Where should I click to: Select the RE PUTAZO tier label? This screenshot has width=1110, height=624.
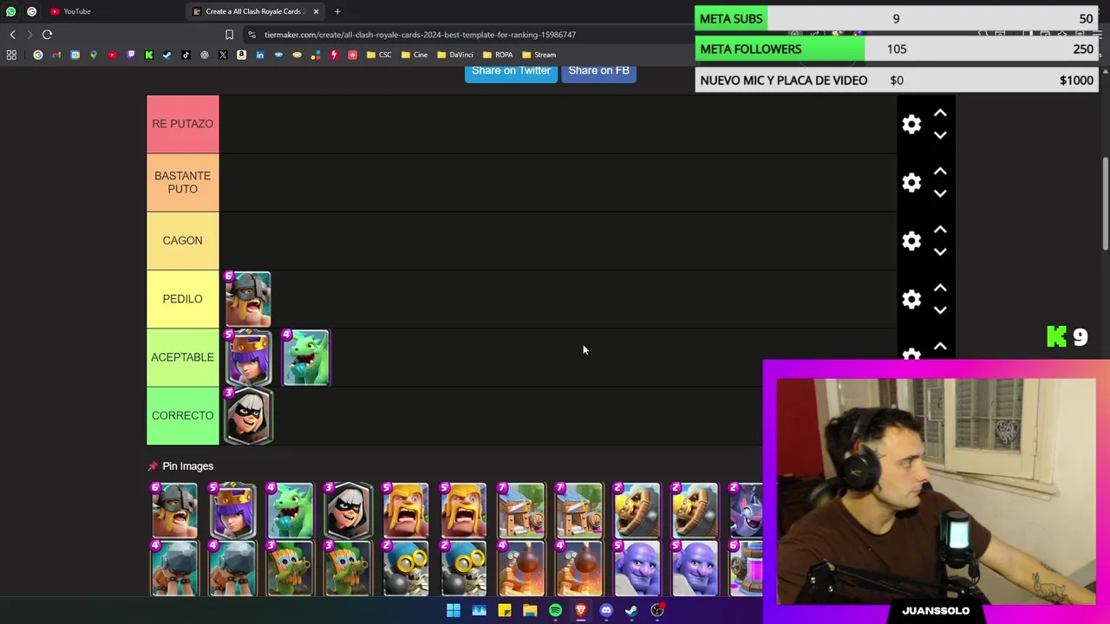point(182,124)
